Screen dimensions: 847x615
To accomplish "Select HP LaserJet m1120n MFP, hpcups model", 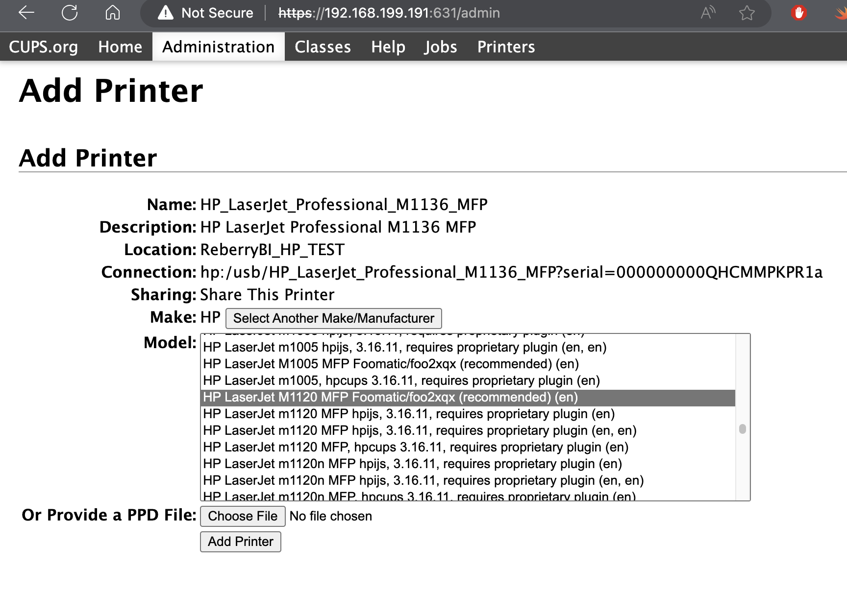I will 468,495.
